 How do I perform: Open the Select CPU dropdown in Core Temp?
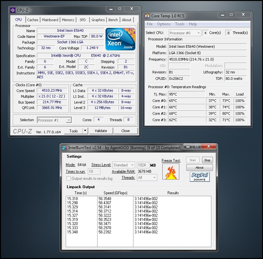(185, 33)
